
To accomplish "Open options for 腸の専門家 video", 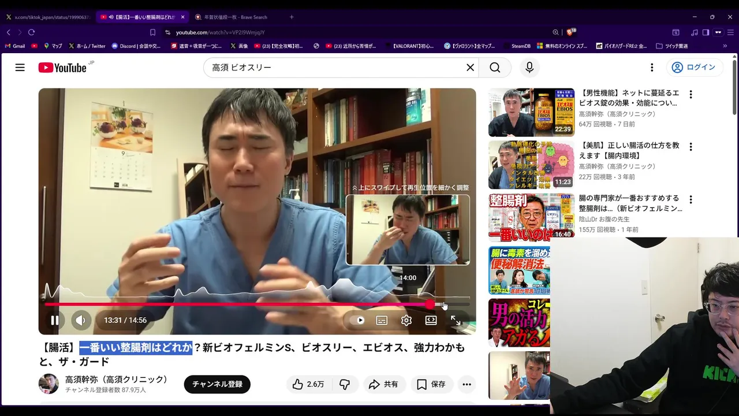I will pos(691,200).
